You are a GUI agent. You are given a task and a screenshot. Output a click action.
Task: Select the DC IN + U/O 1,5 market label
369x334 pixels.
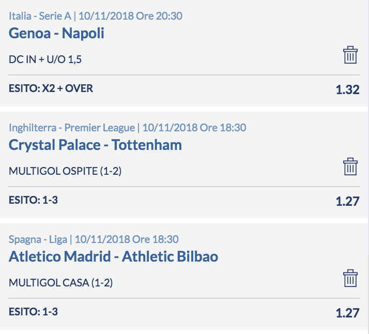45,59
